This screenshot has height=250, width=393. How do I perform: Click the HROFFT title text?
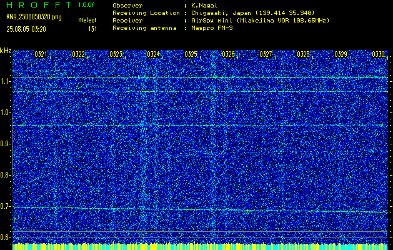pyautogui.click(x=39, y=5)
